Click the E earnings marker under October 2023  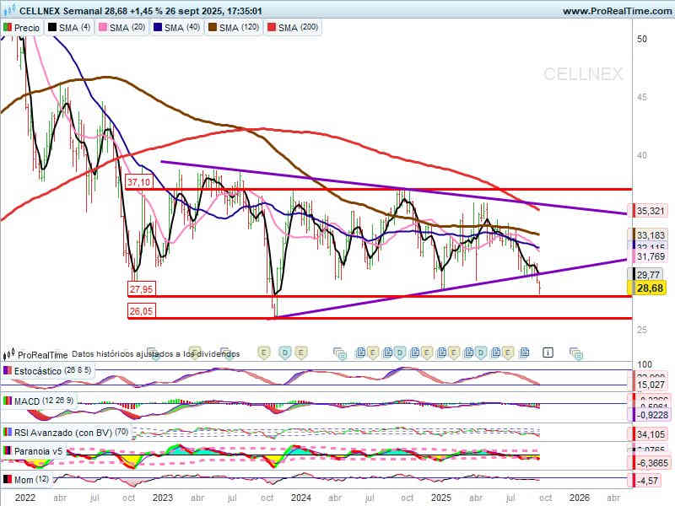[x=263, y=353]
